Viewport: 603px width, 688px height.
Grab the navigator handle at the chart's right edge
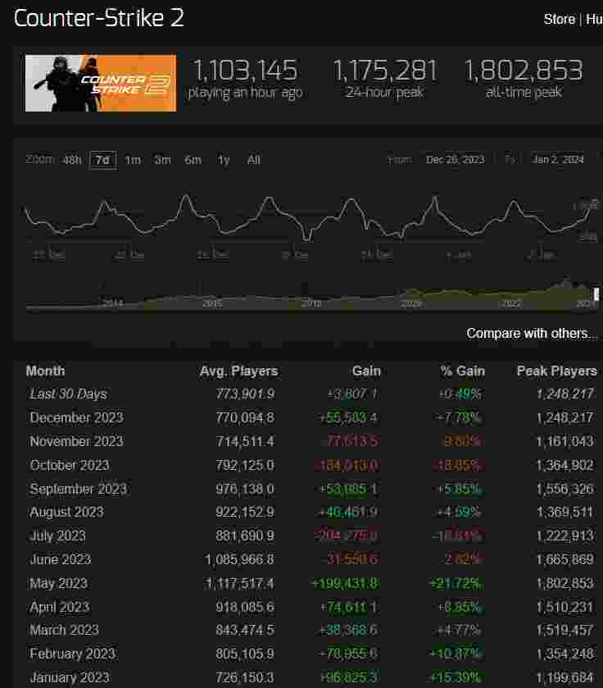[596, 294]
